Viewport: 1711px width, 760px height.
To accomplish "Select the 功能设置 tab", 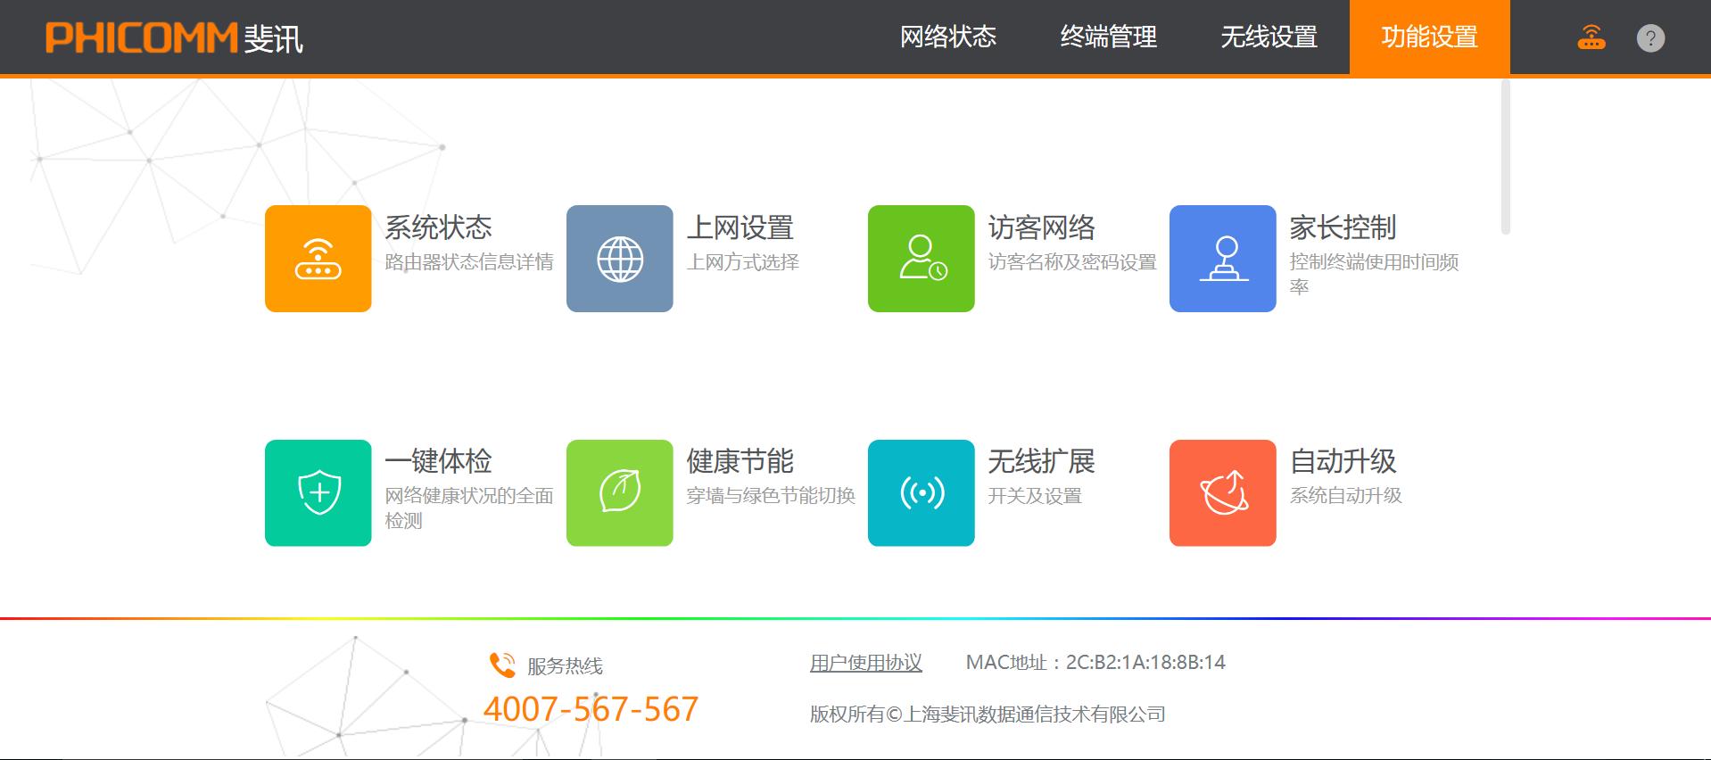I will coord(1429,37).
